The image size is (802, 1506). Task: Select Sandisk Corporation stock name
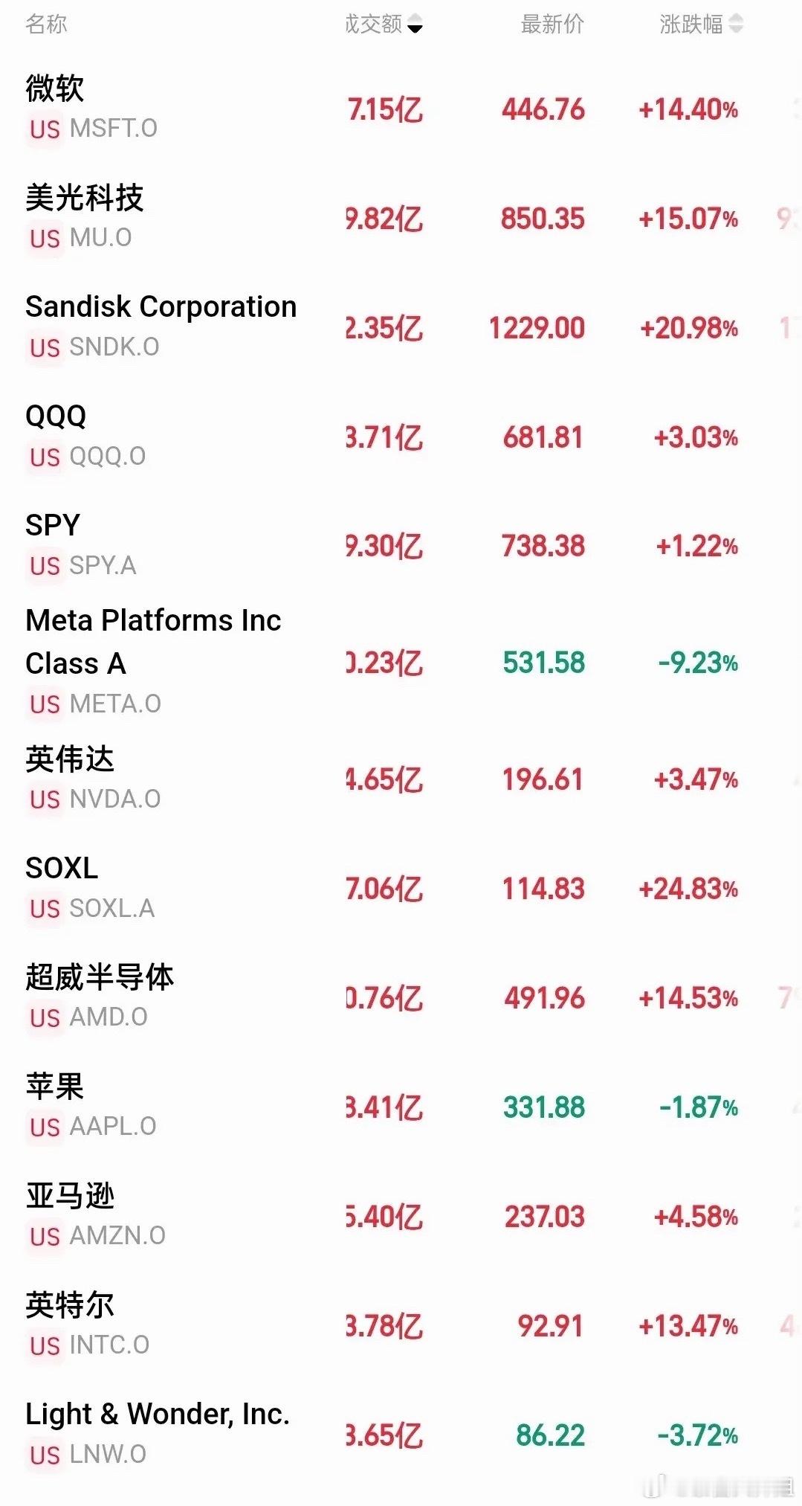coord(161,306)
